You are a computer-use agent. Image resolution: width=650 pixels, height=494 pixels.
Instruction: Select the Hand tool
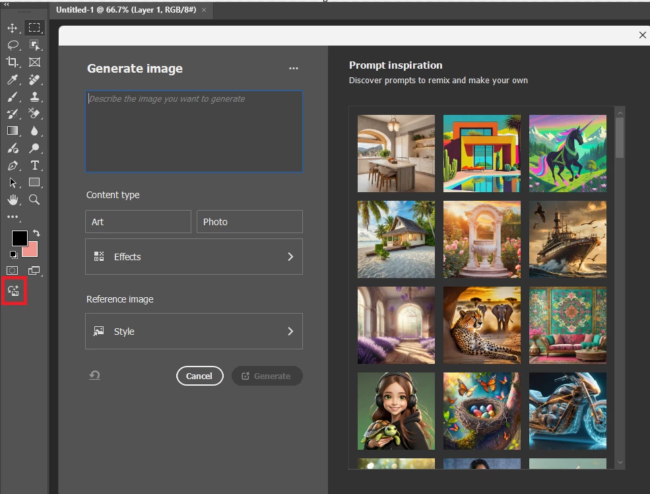click(13, 200)
